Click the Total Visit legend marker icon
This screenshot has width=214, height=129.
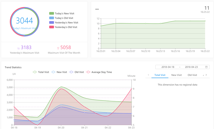pos(34,72)
